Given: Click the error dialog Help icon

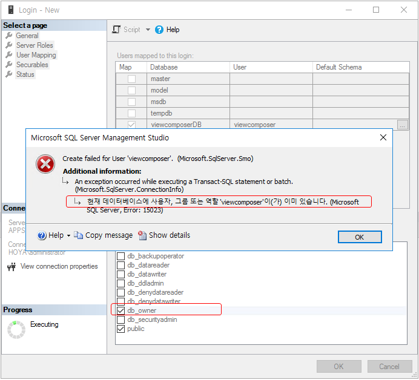Looking at the screenshot, I should [x=42, y=235].
